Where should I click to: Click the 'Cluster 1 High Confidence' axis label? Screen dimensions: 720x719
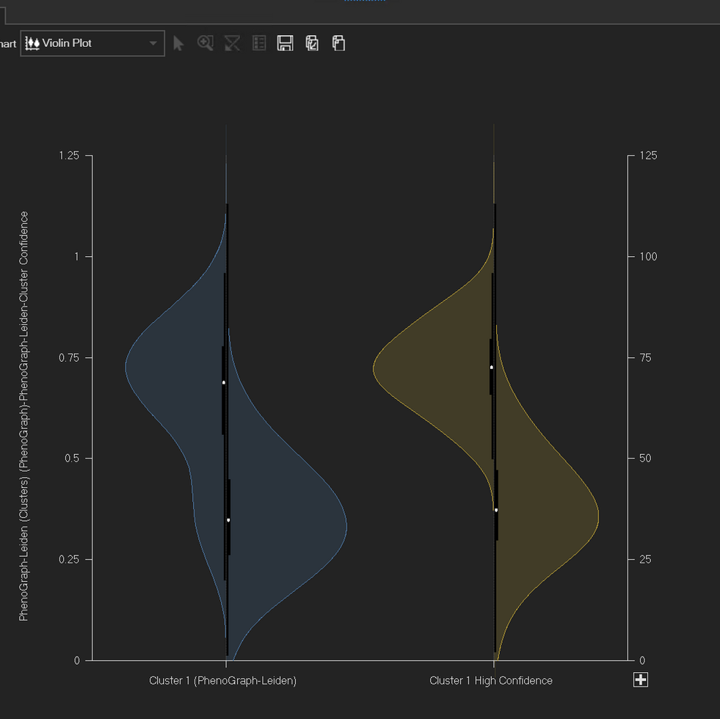click(x=491, y=680)
